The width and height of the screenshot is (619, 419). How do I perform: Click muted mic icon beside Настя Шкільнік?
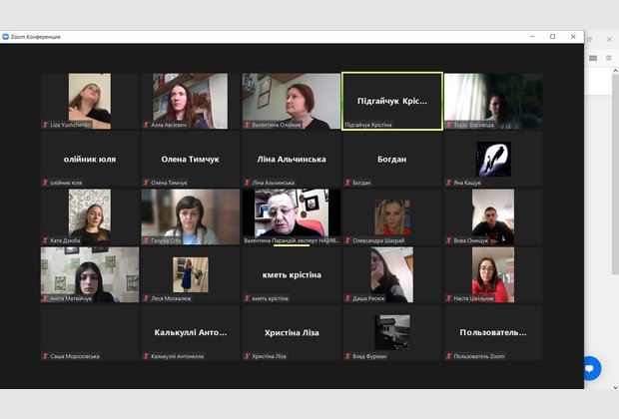[449, 298]
